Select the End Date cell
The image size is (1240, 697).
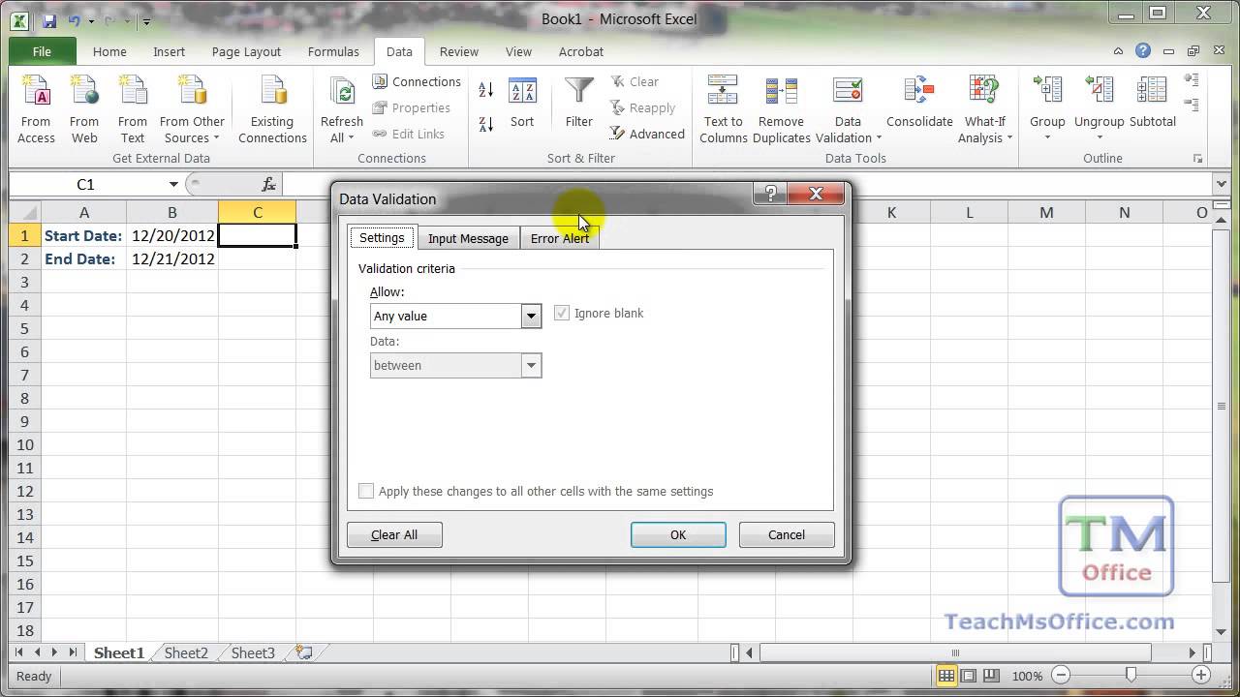pos(83,258)
